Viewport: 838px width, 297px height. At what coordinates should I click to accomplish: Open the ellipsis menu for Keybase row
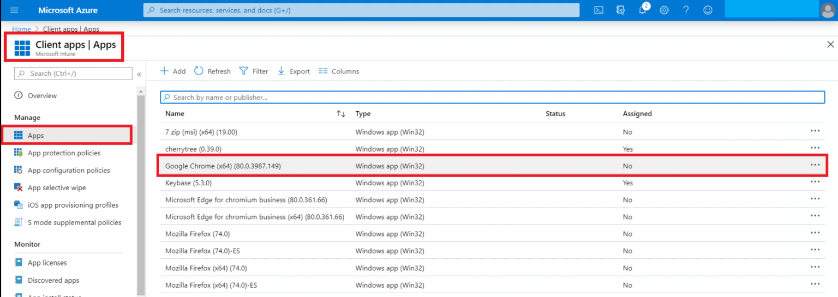815,183
